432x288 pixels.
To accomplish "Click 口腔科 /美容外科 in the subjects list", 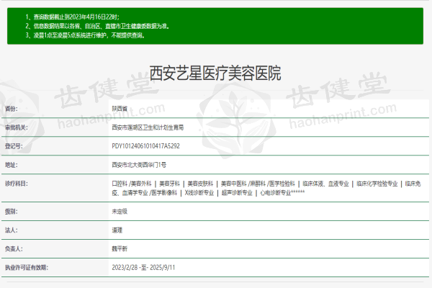I will coord(132,184).
